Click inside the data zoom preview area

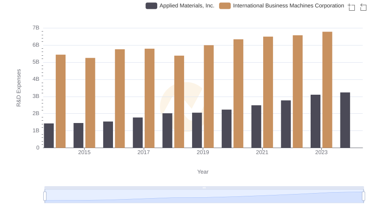point(204,196)
